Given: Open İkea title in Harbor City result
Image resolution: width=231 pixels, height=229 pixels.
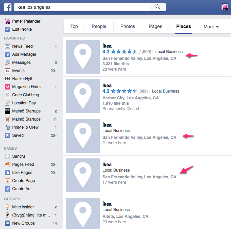Looking at the screenshot, I should click(107, 85).
